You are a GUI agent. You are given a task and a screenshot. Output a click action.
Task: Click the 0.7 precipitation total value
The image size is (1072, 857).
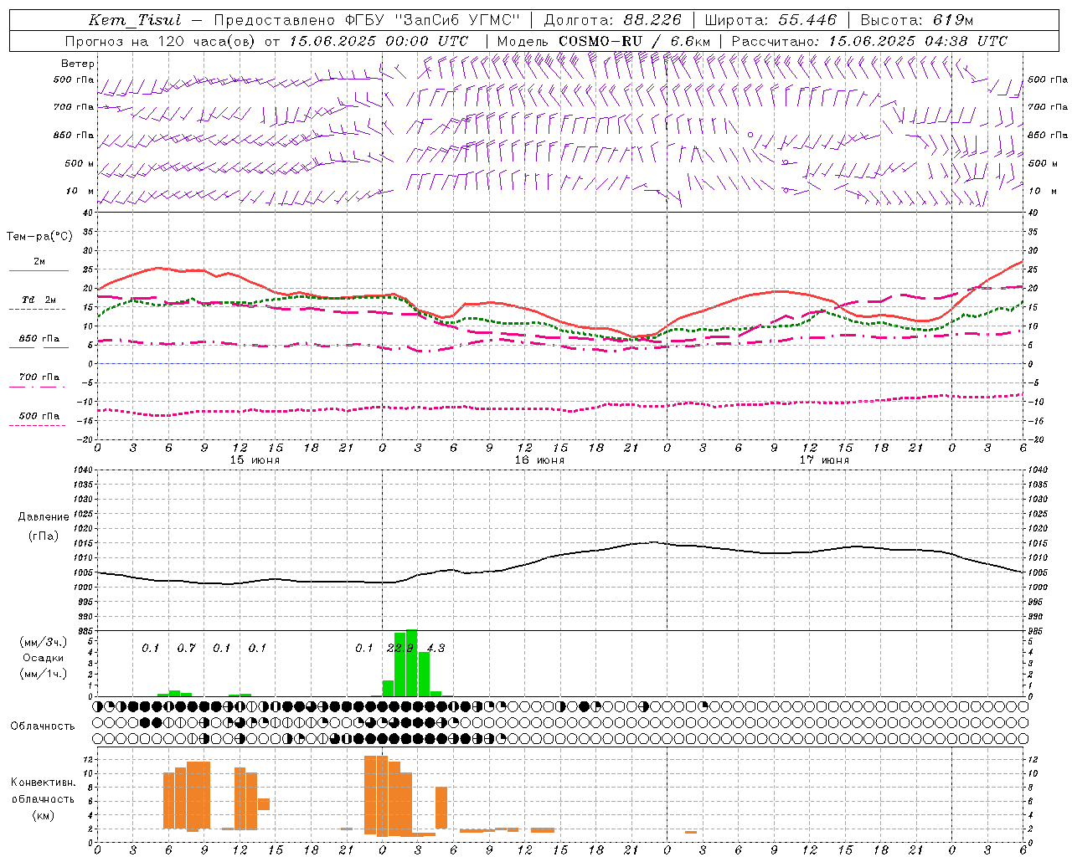pos(186,648)
